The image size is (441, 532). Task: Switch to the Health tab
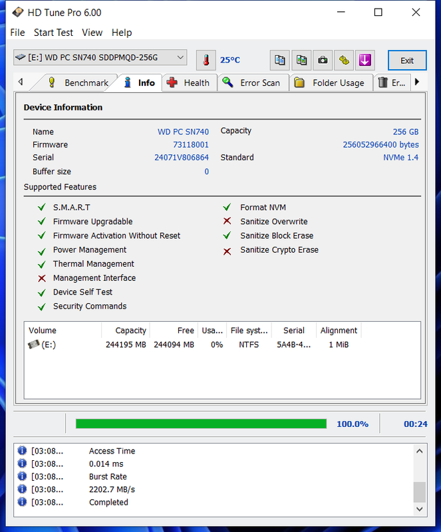tap(190, 82)
